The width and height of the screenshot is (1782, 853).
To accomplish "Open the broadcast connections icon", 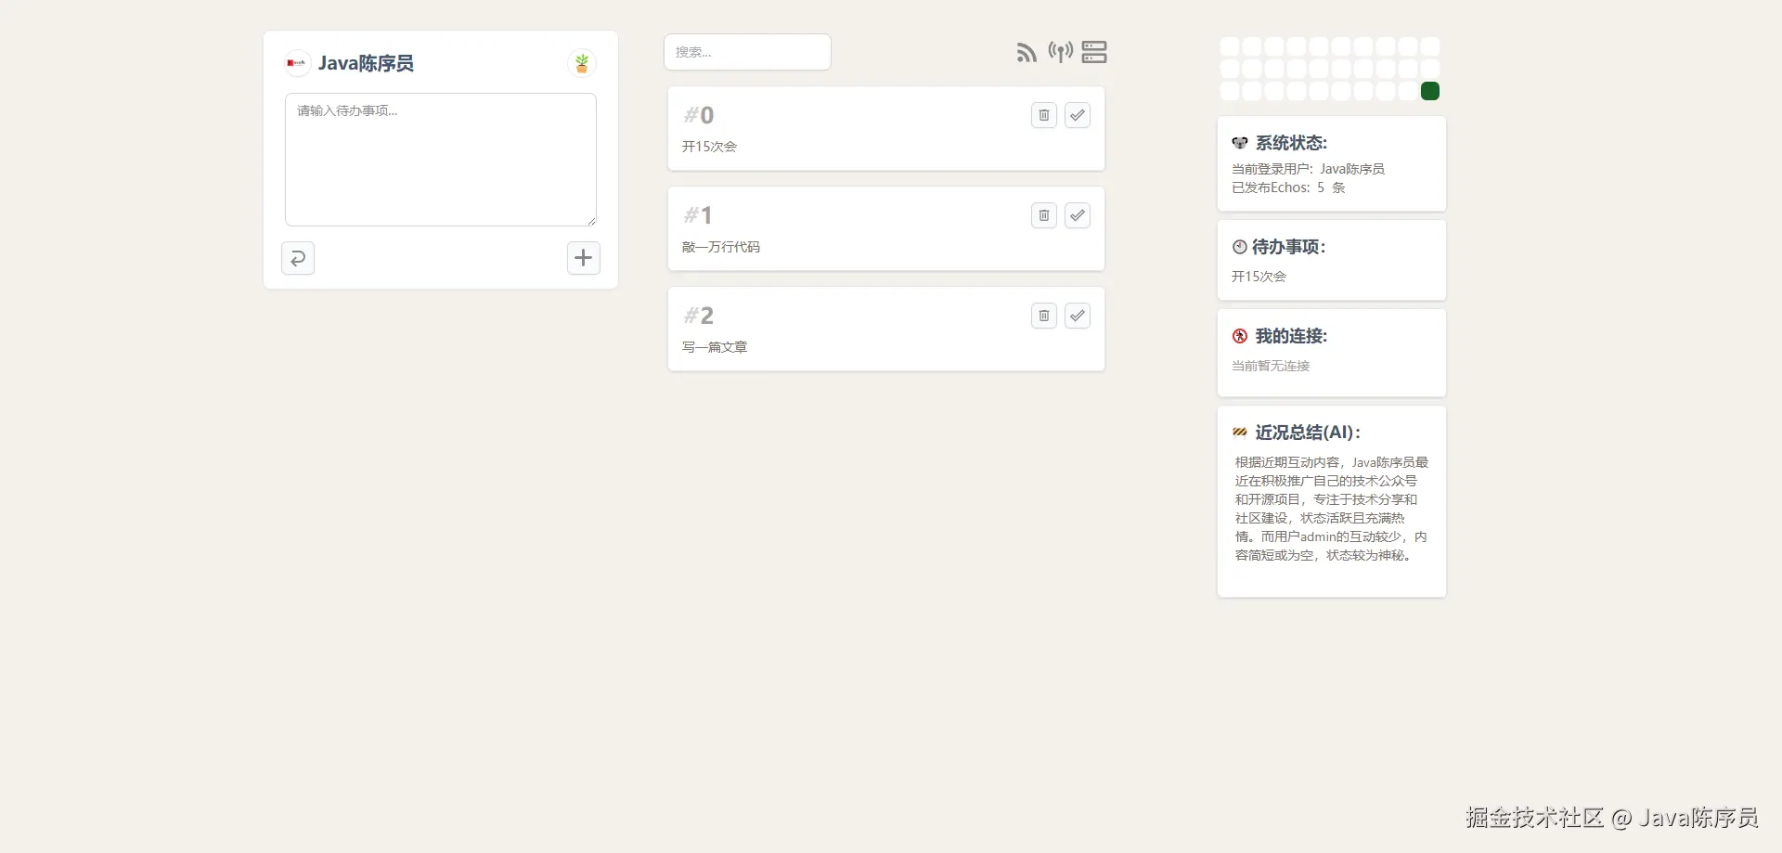I will (x=1061, y=52).
